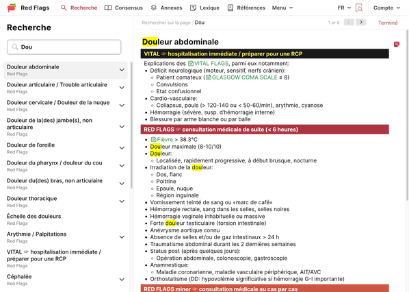Expand the Douleur thoracique result

coord(122,202)
